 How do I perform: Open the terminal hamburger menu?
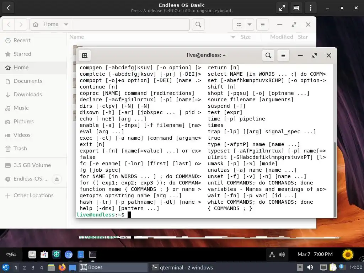click(283, 55)
